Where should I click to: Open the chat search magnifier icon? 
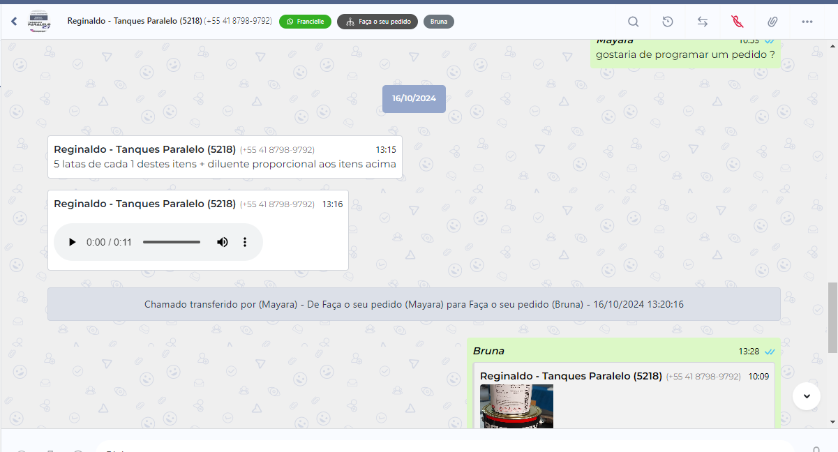[x=633, y=22]
